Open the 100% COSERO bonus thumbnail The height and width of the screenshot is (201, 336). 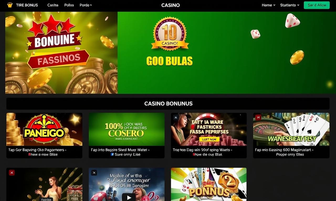click(127, 129)
